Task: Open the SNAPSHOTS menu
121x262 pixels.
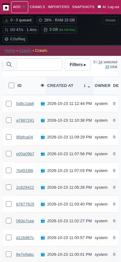Action: [83, 7]
